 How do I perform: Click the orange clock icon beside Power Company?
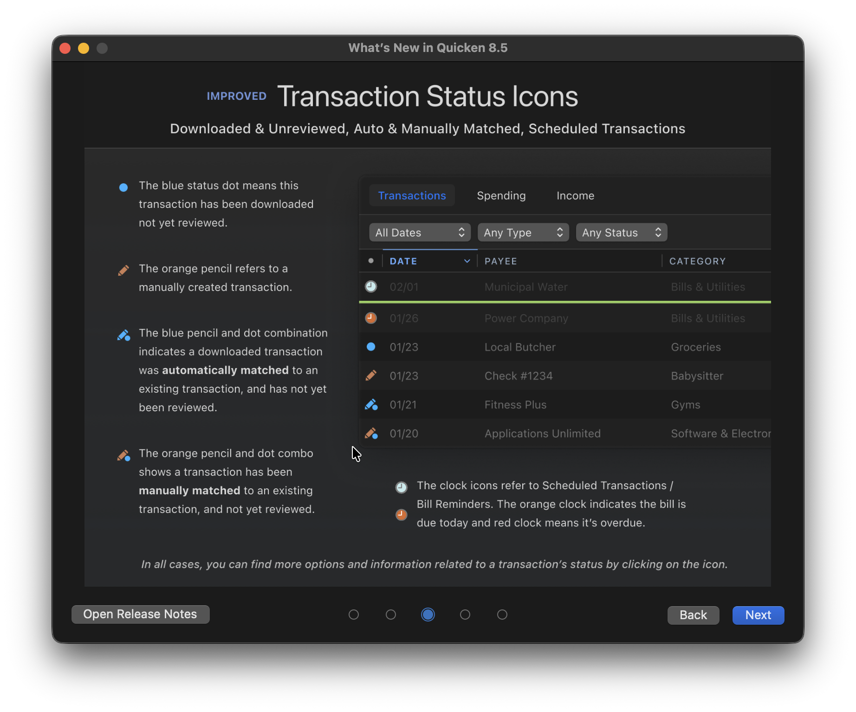tap(371, 318)
